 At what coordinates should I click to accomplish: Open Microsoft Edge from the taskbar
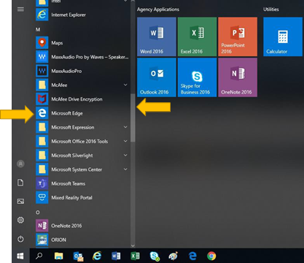pos(192,256)
